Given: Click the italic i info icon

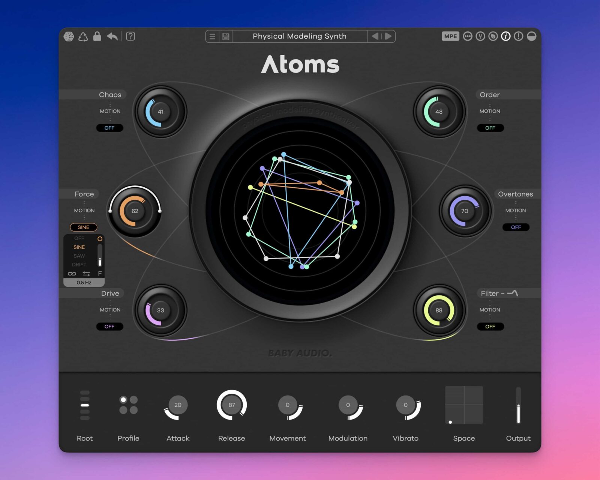Looking at the screenshot, I should [505, 36].
